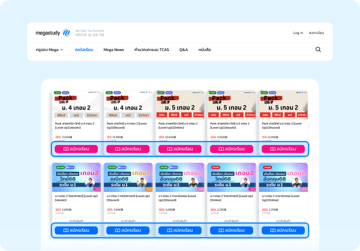Click price 13,990฿ on ม.4 สายวิทย์ pack
This screenshot has width=360, height=251.
pos(118,137)
